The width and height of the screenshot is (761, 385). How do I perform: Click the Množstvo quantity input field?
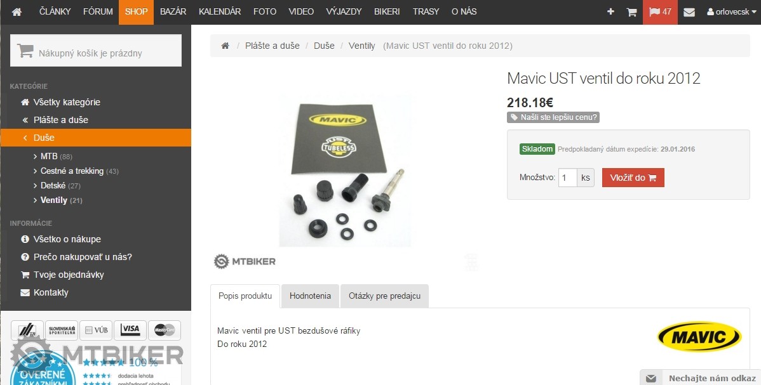[567, 178]
